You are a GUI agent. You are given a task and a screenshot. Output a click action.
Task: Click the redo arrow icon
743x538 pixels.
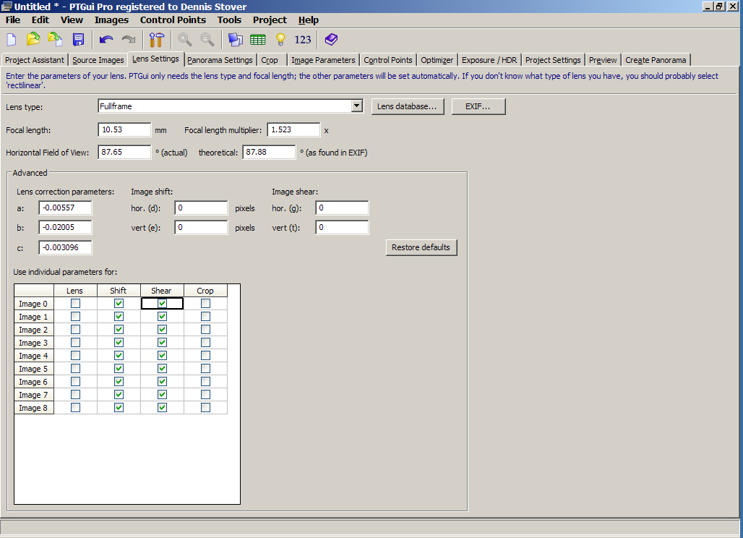point(129,39)
